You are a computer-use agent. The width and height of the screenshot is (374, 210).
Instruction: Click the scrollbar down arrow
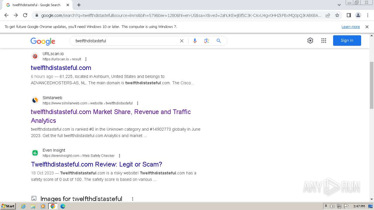pyautogui.click(x=372, y=199)
